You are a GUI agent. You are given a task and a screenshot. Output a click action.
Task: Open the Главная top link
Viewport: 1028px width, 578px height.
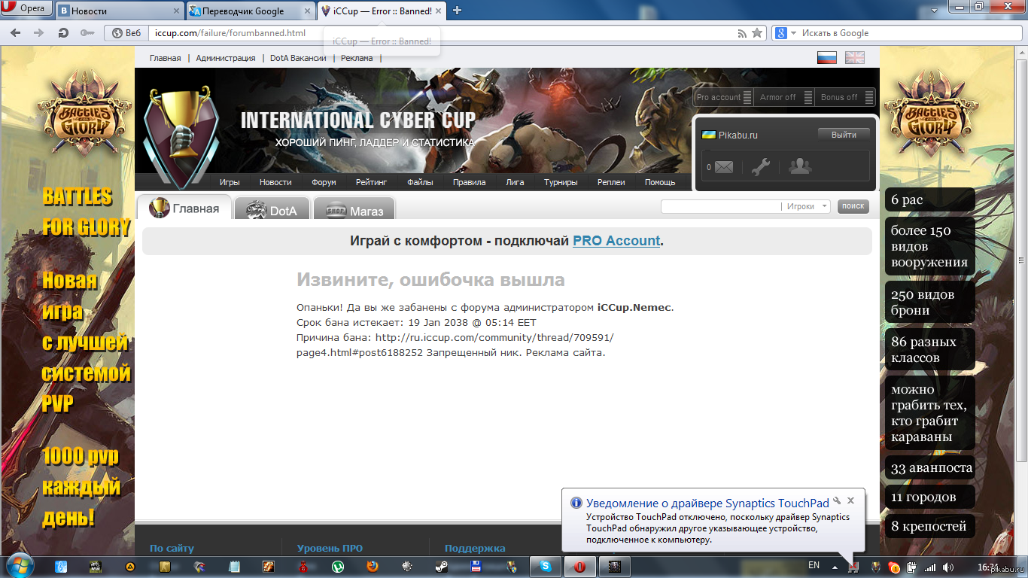(165, 58)
